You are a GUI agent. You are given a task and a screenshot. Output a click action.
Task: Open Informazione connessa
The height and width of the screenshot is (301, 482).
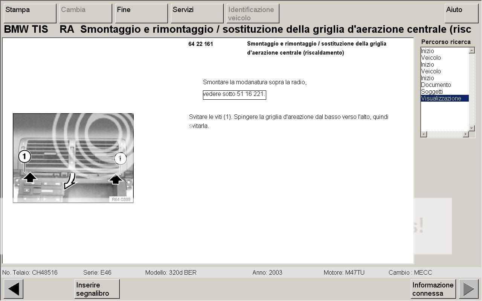(x=433, y=289)
